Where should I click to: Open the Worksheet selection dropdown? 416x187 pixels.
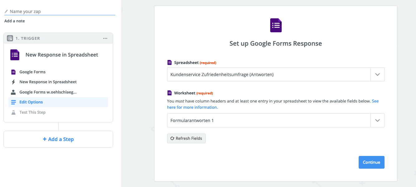[x=377, y=120]
